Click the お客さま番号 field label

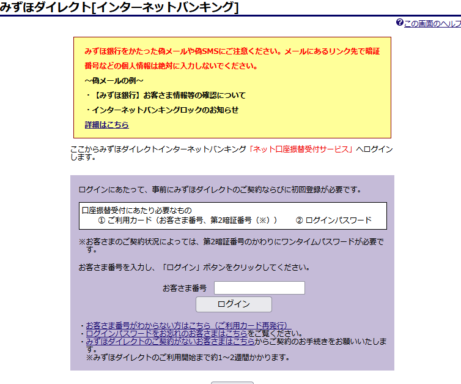click(x=185, y=288)
